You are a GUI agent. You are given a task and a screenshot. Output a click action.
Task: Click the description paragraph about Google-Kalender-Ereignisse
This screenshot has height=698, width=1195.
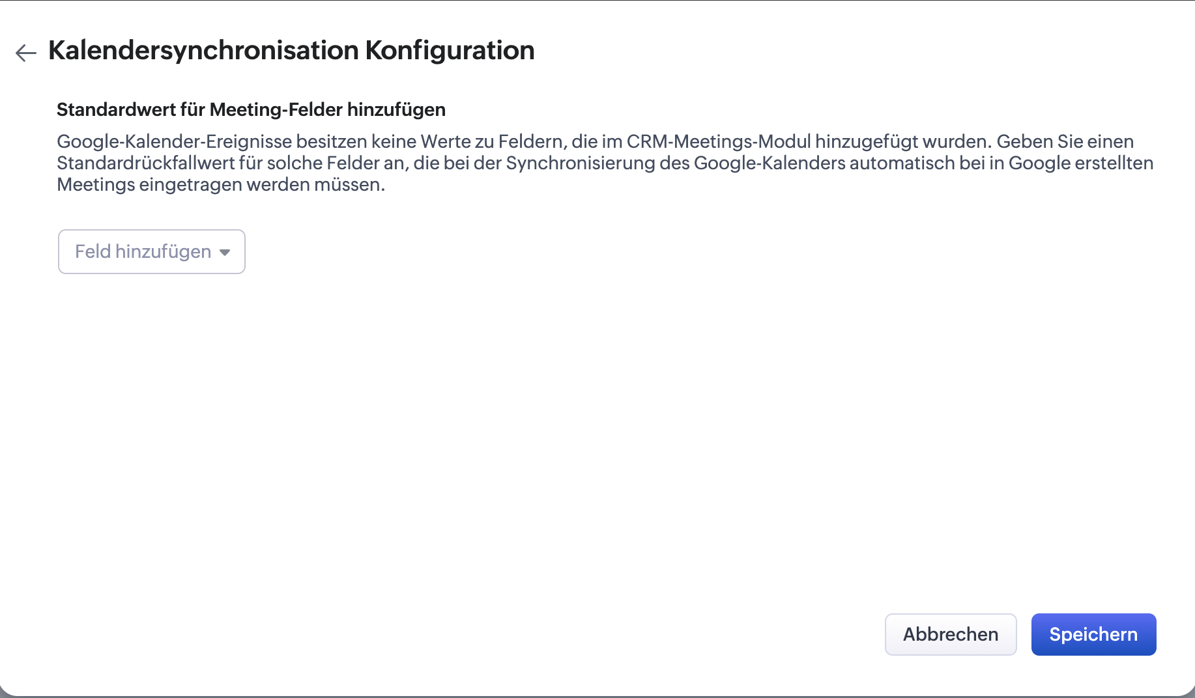pyautogui.click(x=605, y=163)
